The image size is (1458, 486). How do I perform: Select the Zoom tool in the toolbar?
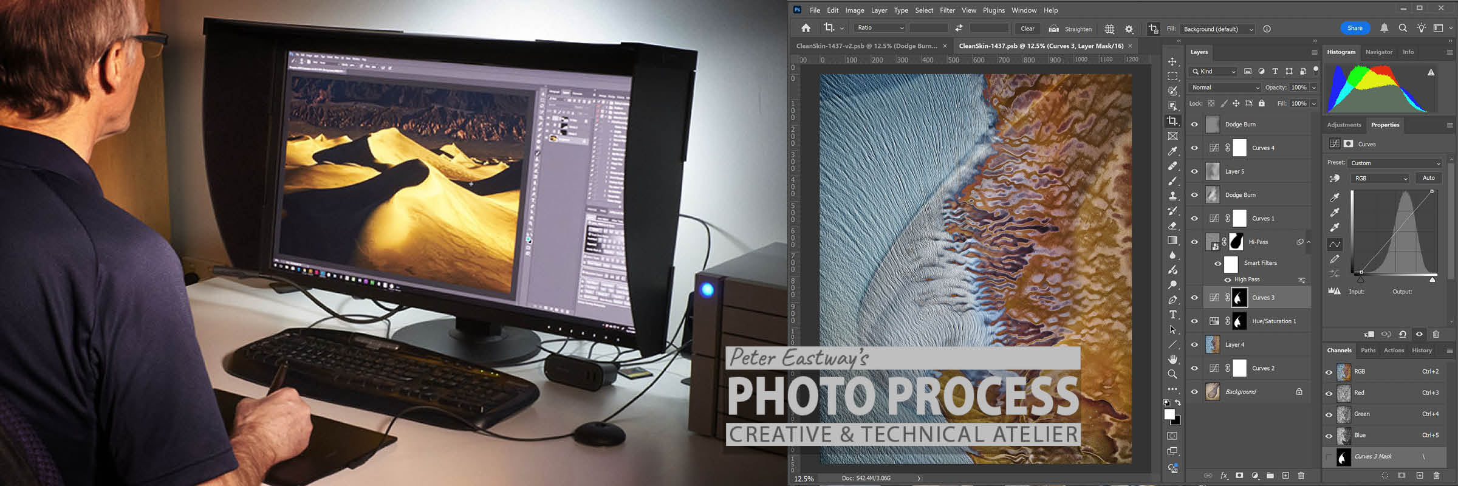(x=1172, y=374)
